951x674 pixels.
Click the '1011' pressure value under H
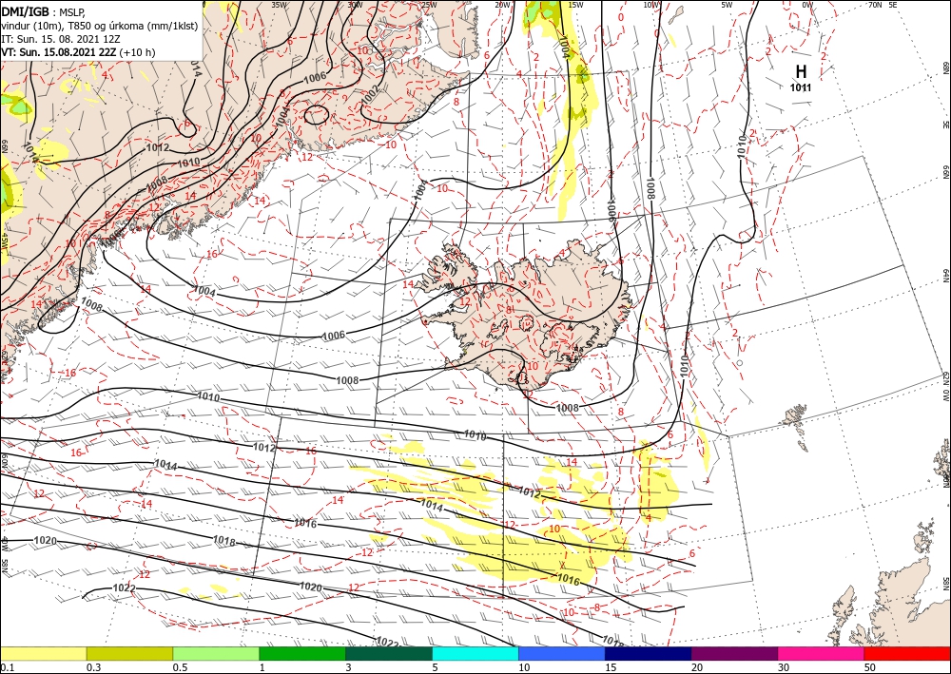[801, 87]
